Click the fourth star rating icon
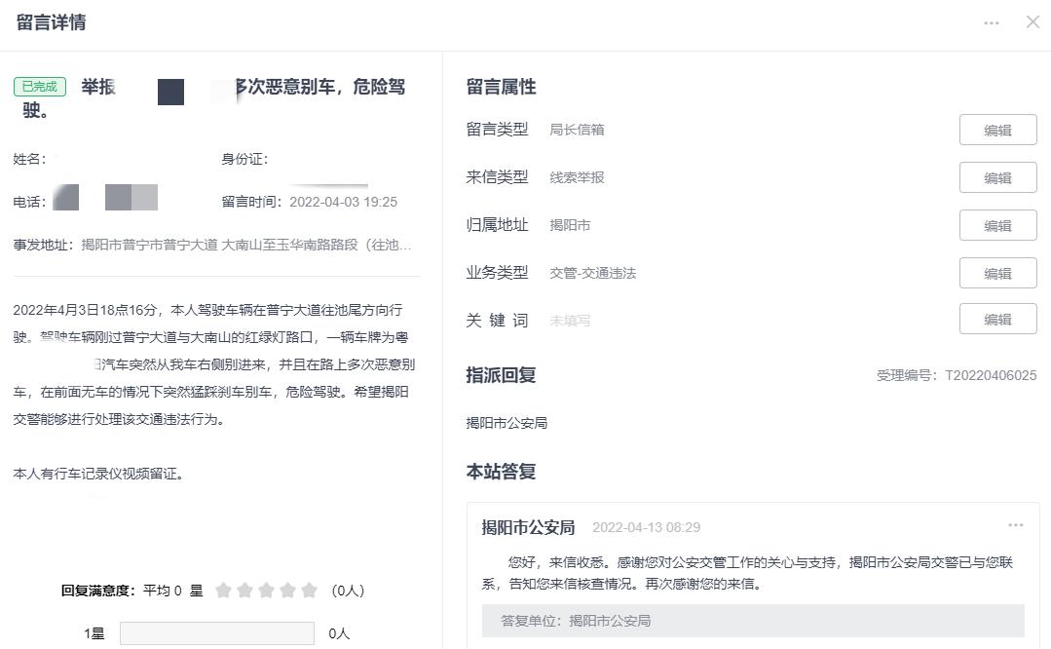Viewport: 1051px width, 649px height. [x=289, y=590]
